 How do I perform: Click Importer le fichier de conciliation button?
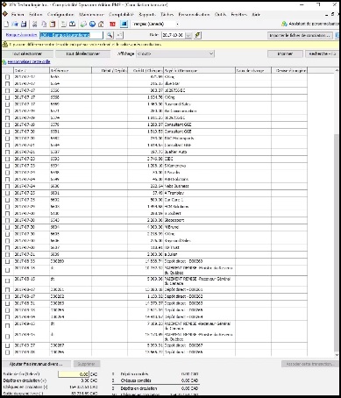(x=300, y=35)
